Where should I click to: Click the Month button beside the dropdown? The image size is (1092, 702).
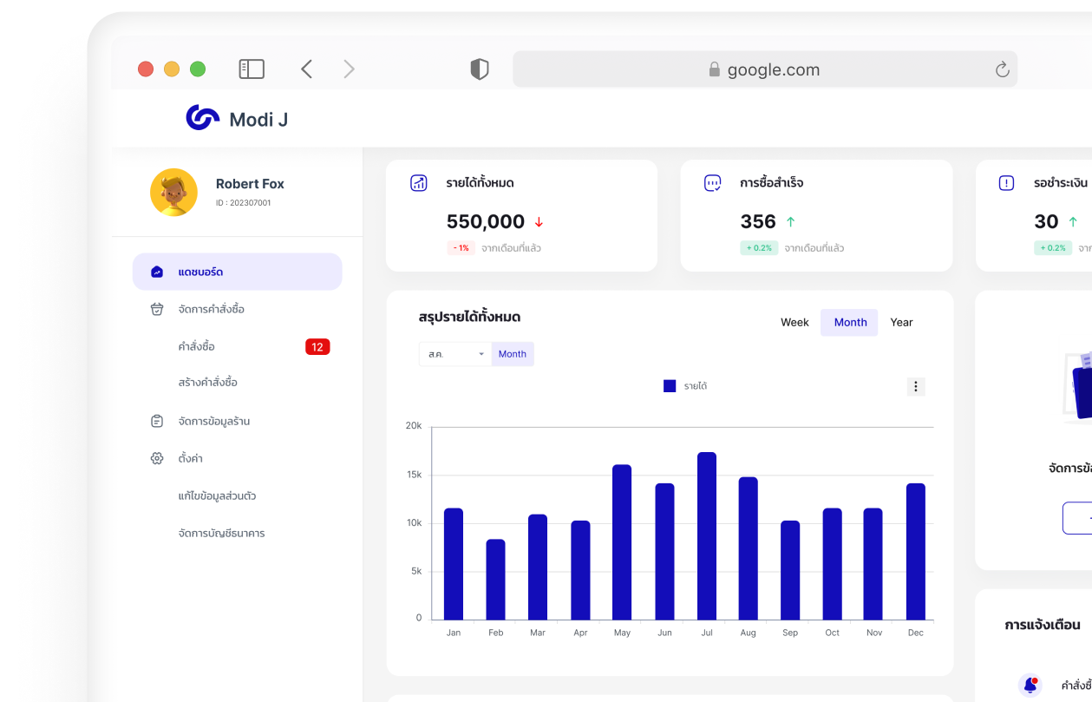click(x=513, y=354)
